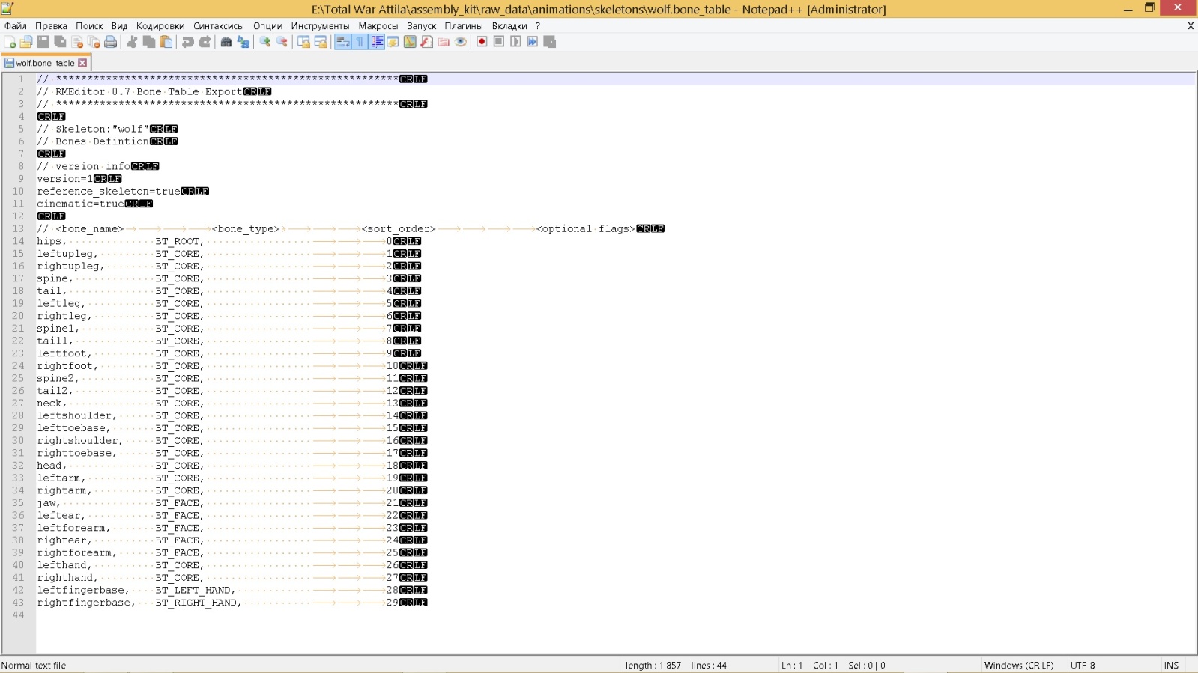Save the current file via toolbar
1198x673 pixels.
point(43,42)
